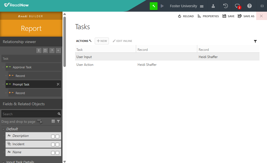The width and height of the screenshot is (267, 163).
Task: Reload the report
Action: 186,16
